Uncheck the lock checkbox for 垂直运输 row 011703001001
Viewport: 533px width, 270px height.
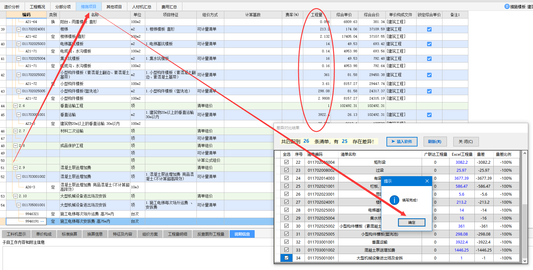pos(429,115)
